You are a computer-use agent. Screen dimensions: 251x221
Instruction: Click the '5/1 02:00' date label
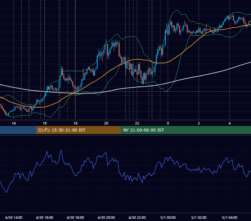pos(199,217)
